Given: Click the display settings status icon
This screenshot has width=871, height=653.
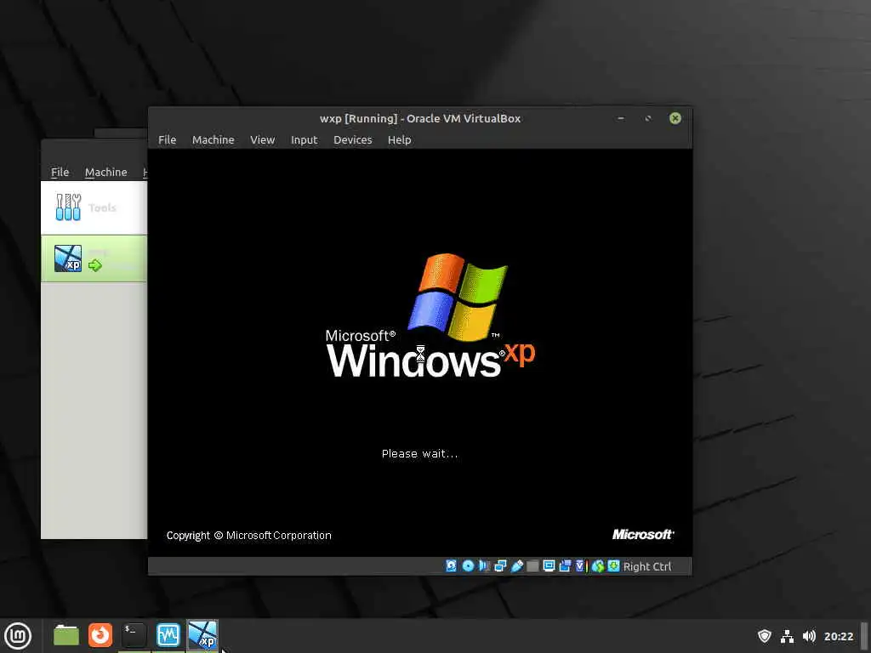Looking at the screenshot, I should coord(549,565).
